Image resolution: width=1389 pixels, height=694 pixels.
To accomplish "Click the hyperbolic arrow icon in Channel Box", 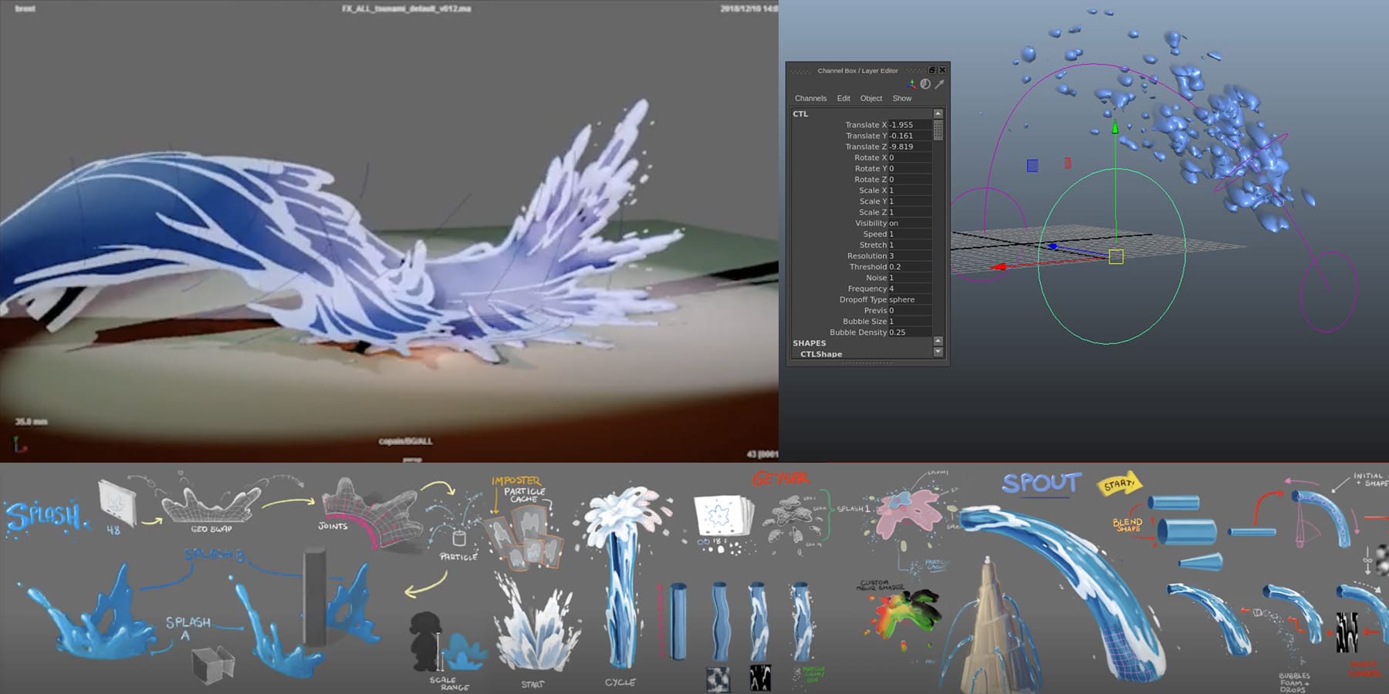I will point(939,84).
